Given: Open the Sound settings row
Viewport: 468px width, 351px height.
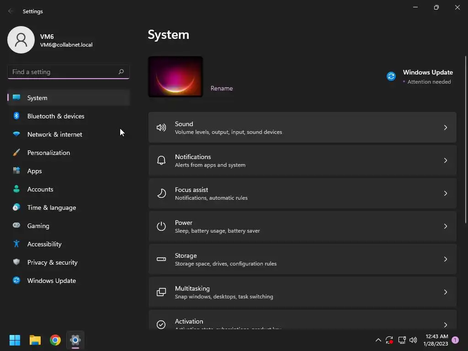Looking at the screenshot, I should [x=302, y=128].
